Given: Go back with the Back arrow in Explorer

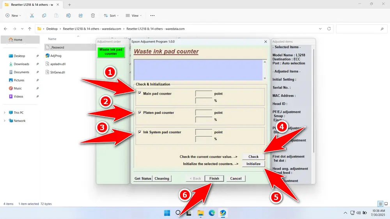Looking at the screenshot, I should [5, 29].
